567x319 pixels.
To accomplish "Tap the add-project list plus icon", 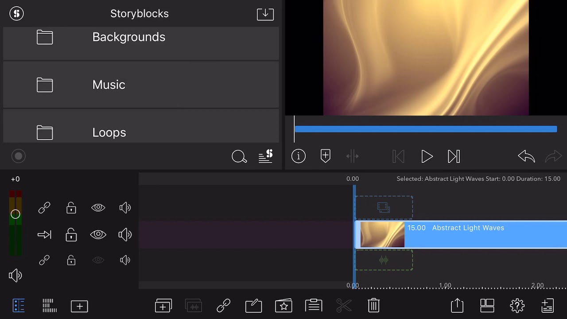I will click(548, 306).
